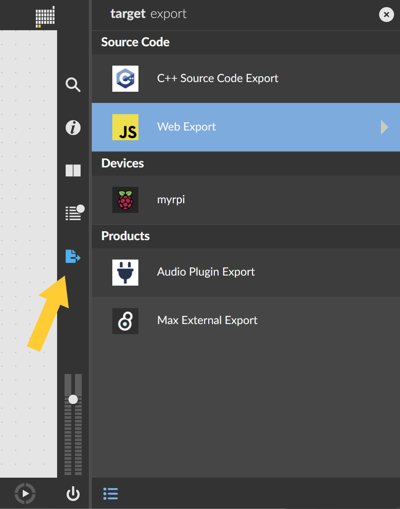Toggle the bottom list view icon

pos(110,493)
